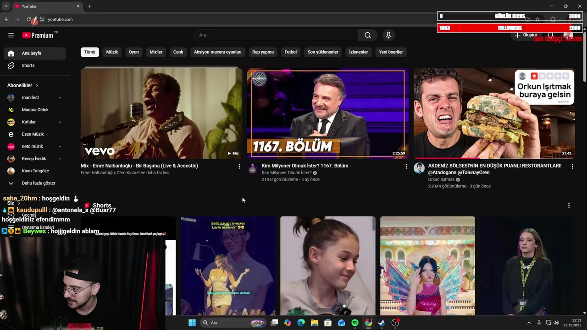Open the manifest channel subscription
Image resolution: width=587 pixels, height=330 pixels.
pyautogui.click(x=35, y=98)
